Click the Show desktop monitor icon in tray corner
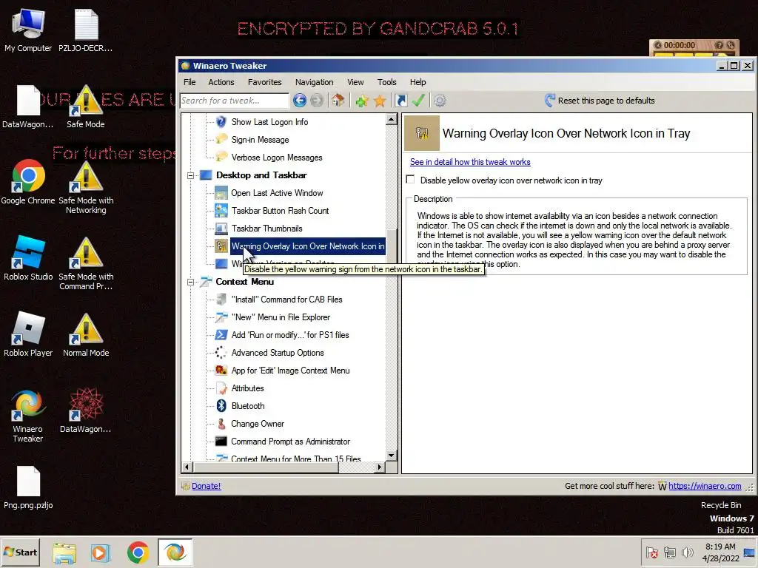Screen dimensions: 758x568 [x=750, y=552]
